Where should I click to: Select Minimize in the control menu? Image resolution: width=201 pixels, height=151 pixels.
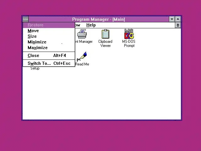click(x=49, y=42)
